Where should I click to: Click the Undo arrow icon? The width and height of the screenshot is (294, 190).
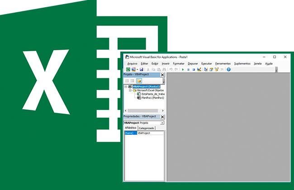[x=171, y=70]
